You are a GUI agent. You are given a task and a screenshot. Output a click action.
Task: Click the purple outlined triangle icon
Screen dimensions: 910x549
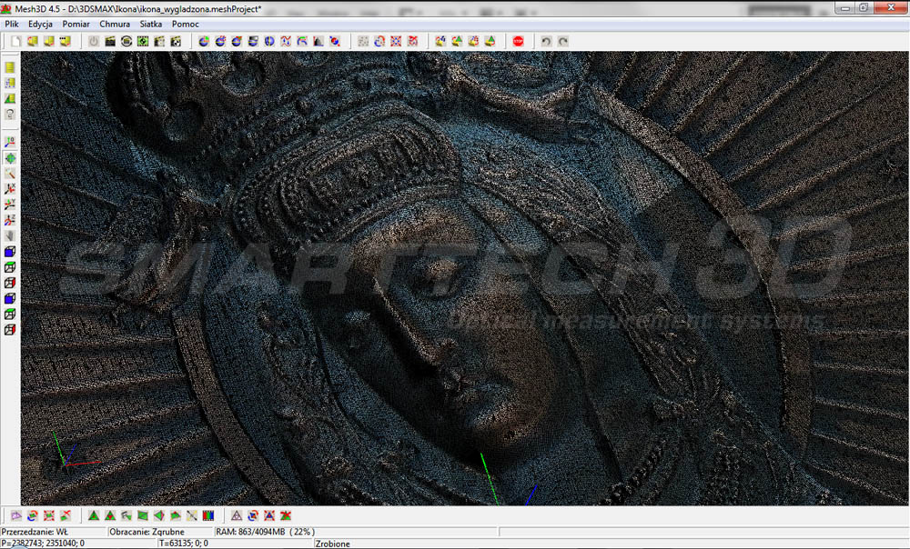click(x=237, y=515)
